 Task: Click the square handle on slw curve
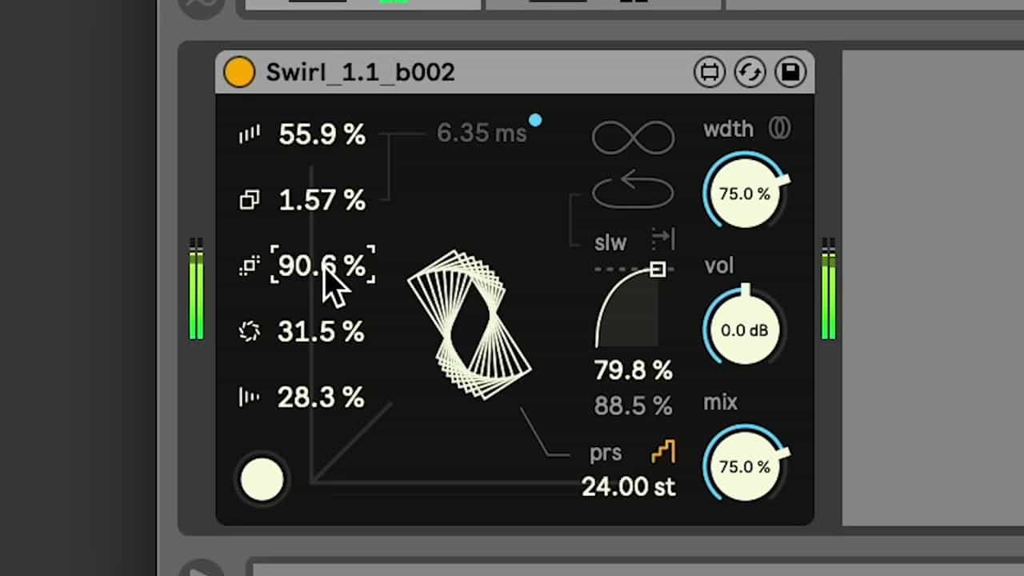[x=658, y=269]
